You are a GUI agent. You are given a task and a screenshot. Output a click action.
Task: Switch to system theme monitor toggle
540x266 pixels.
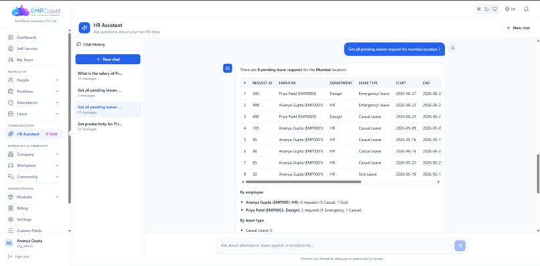coord(494,9)
